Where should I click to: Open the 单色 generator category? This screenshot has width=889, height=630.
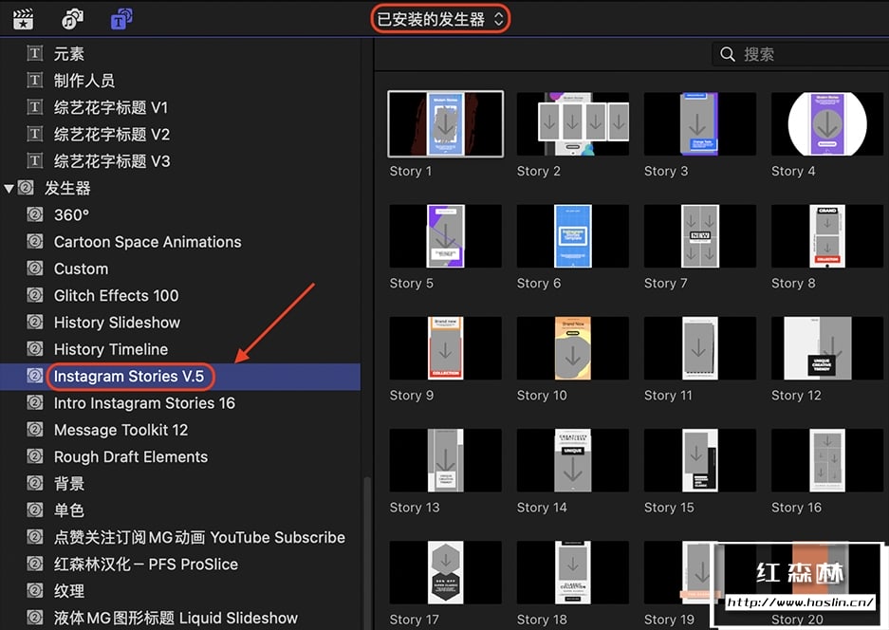[x=69, y=510]
